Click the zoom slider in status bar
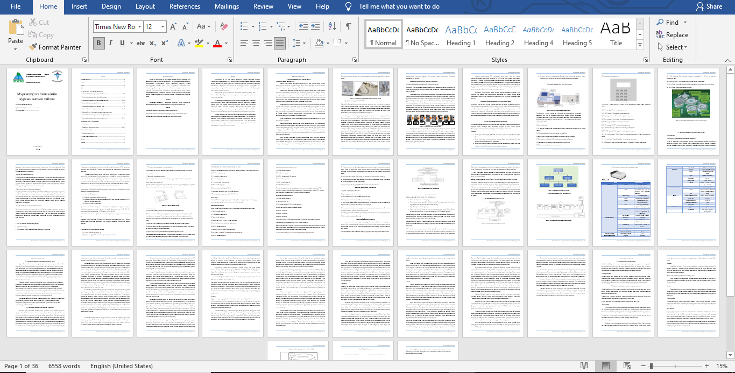735x373 pixels. click(x=651, y=366)
